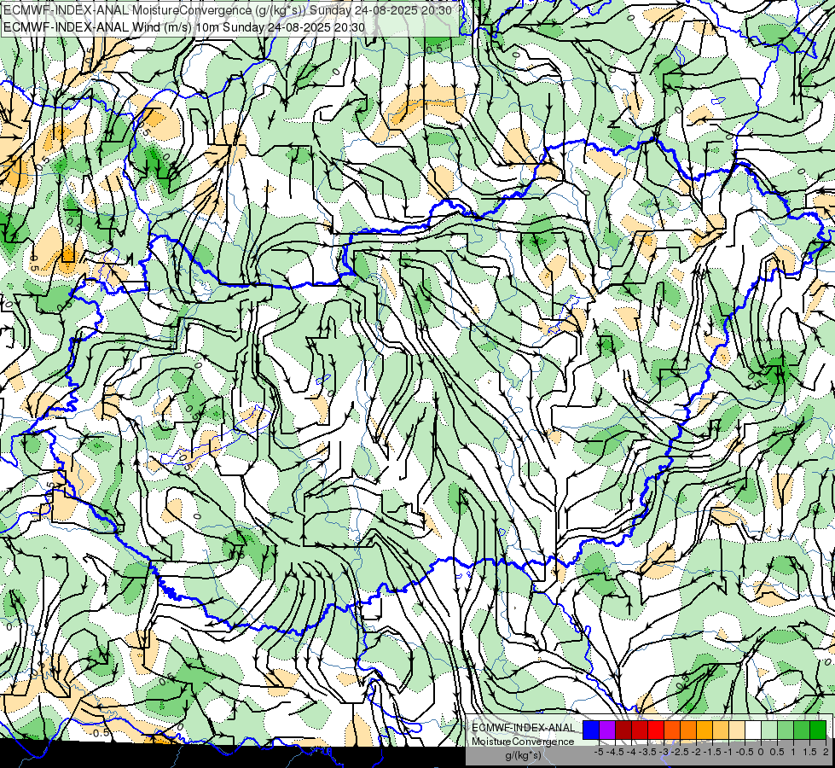This screenshot has width=835, height=768.
Task: Click the -3.5 tick label in legend
Action: (x=647, y=752)
